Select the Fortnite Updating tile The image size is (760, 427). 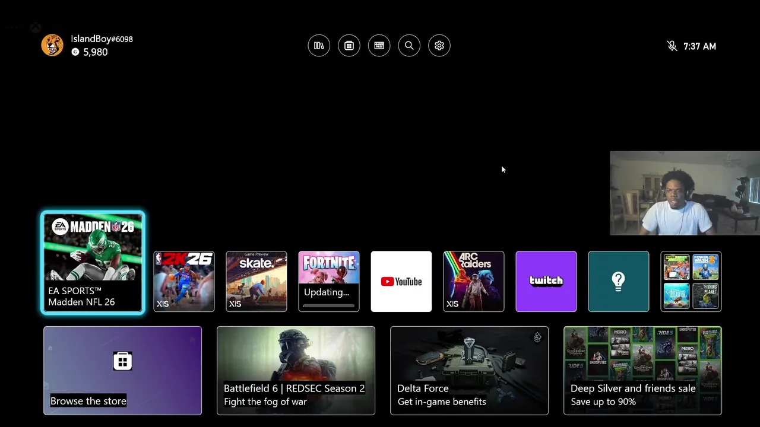329,281
